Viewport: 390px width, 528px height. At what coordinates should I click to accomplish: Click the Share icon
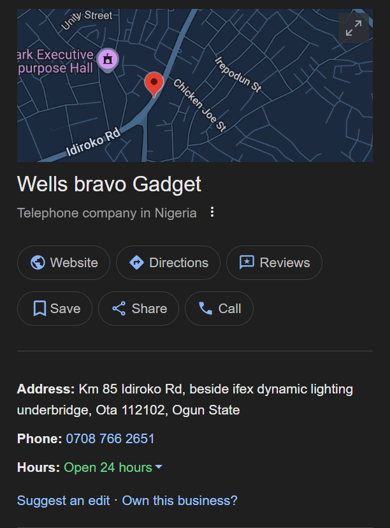coord(119,309)
